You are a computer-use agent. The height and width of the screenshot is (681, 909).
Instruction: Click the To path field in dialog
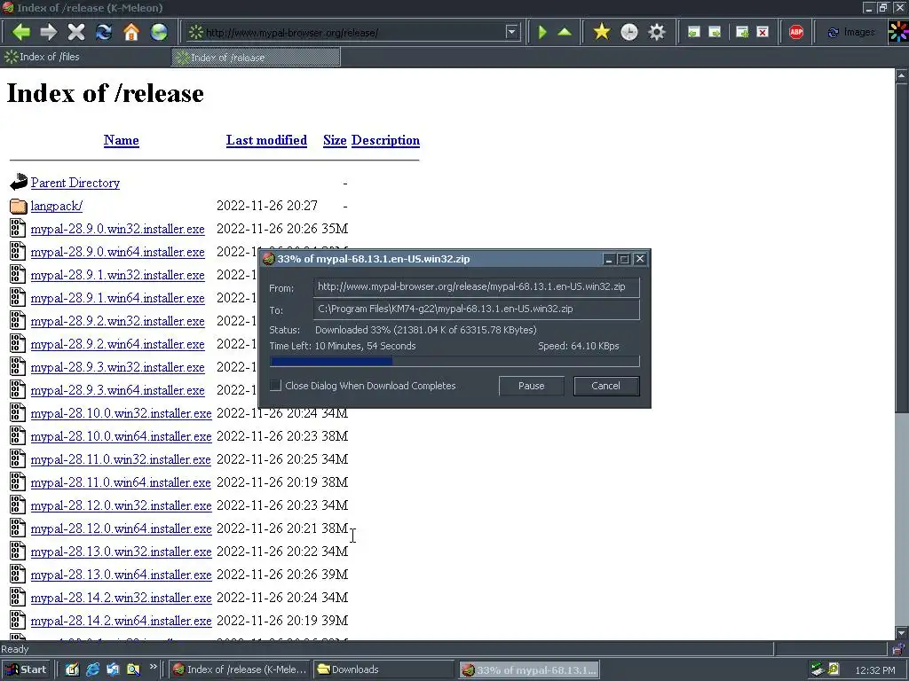tap(476, 309)
